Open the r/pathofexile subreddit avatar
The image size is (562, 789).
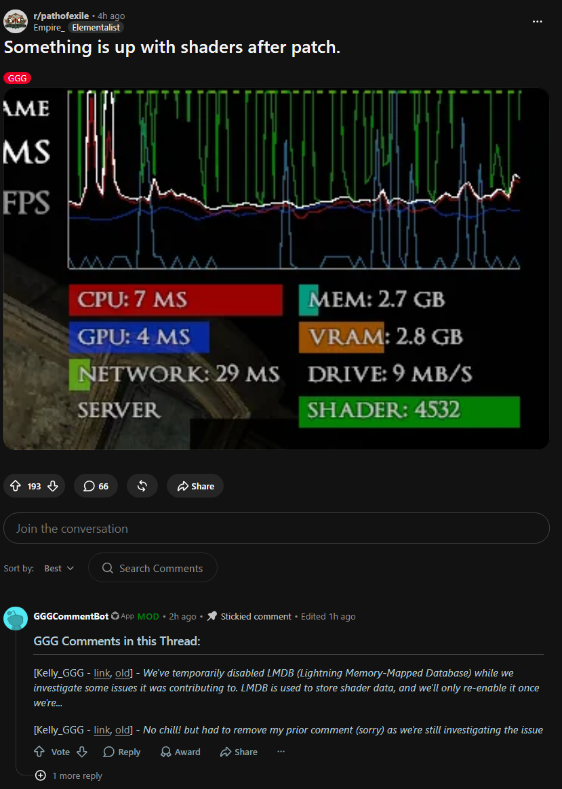pos(16,21)
